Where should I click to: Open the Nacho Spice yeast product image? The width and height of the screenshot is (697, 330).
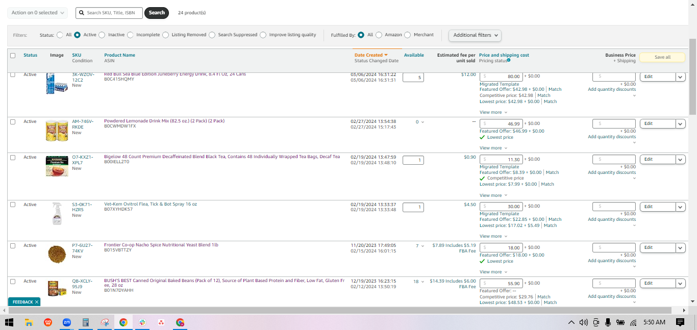(x=57, y=254)
